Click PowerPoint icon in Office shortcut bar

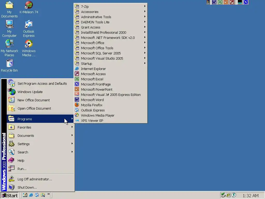226,2
